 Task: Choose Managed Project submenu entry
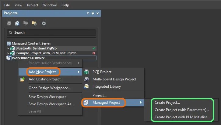point(113,103)
